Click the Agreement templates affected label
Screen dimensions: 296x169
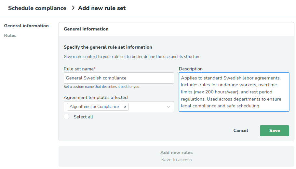coord(96,98)
